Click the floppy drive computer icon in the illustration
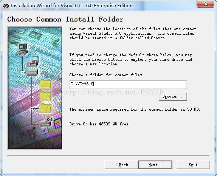217x176 pixels. pos(33,61)
